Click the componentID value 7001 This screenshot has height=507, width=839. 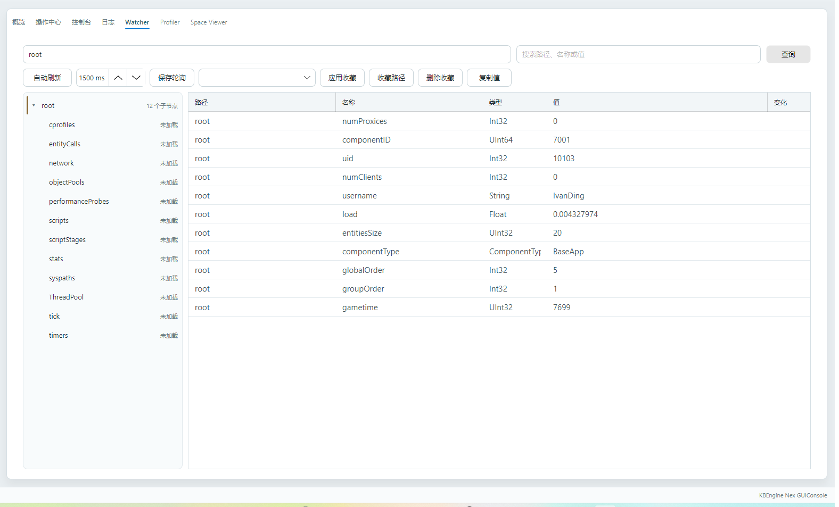(562, 140)
